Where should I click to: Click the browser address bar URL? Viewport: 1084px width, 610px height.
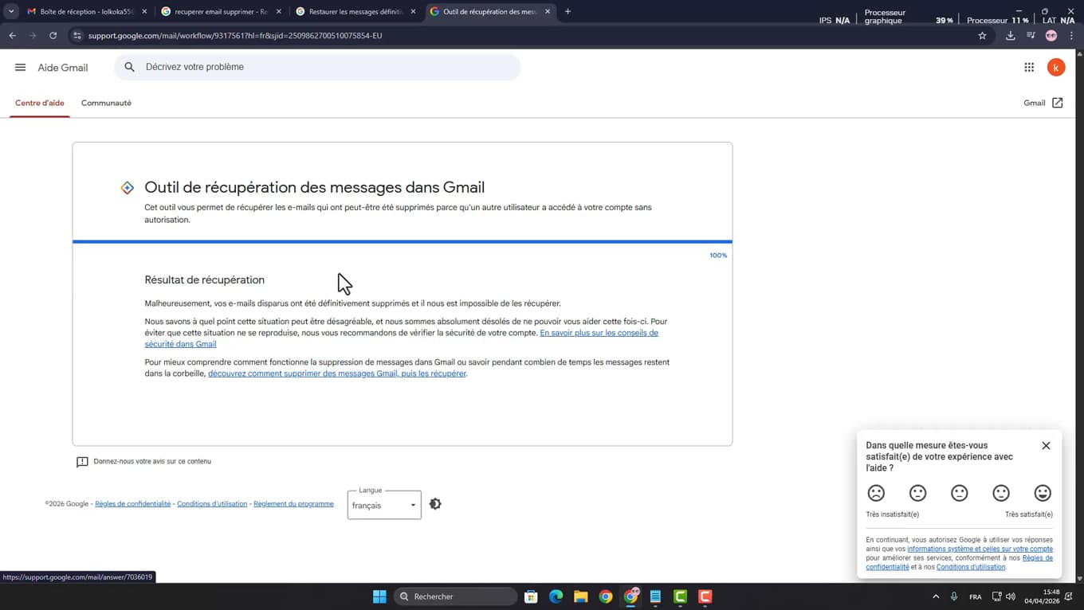click(x=235, y=36)
